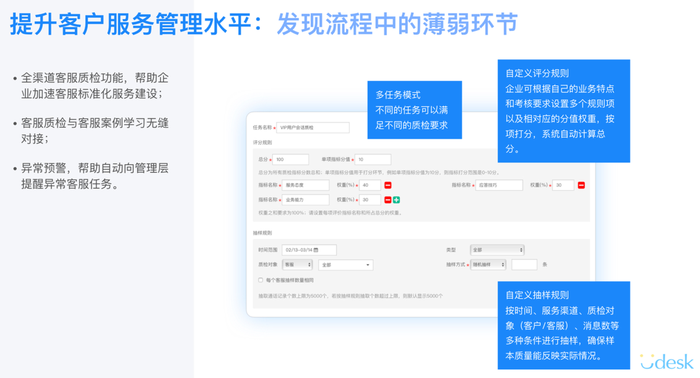Add a new indicator with green plus icon
This screenshot has height=378, width=700.
pyautogui.click(x=396, y=199)
